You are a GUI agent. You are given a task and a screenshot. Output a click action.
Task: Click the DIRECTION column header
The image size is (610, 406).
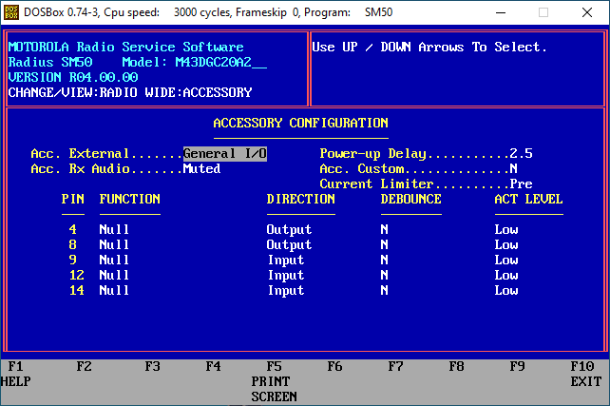tap(300, 199)
